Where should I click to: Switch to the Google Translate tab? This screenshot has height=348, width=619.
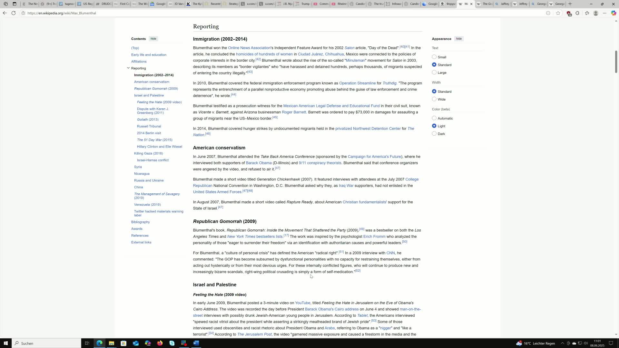pyautogui.click(x=430, y=4)
